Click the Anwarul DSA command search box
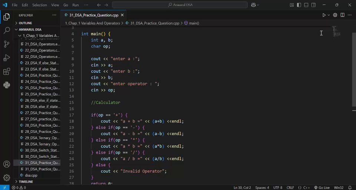Screen dimensions: 356x190 179,5
